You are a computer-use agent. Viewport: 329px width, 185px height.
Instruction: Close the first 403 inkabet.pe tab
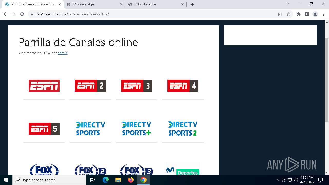pos(121,4)
